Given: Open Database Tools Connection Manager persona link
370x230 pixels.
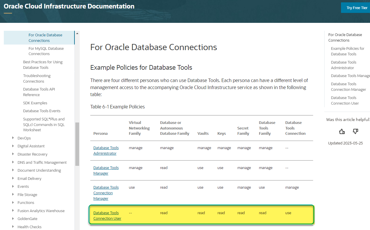Looking at the screenshot, I should [x=106, y=193].
